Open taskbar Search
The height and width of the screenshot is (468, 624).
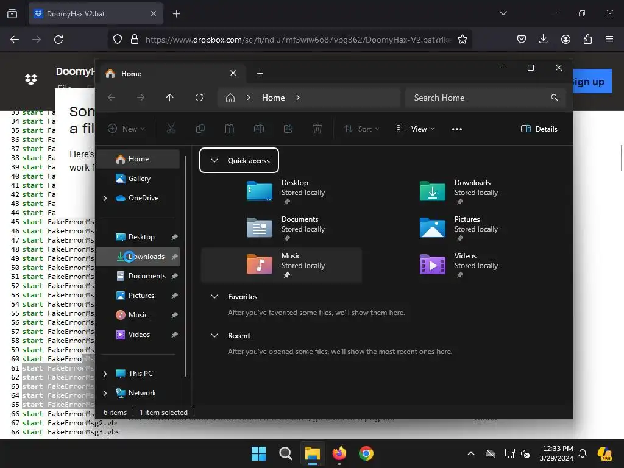coord(285,453)
